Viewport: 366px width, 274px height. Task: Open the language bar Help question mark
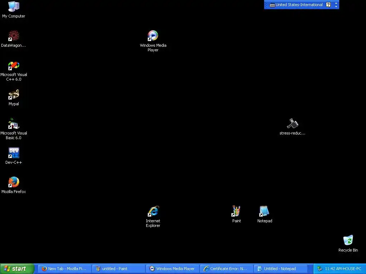coord(328,5)
